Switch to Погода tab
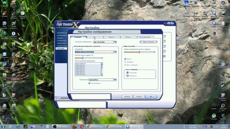230x129 pixels. tap(129, 37)
